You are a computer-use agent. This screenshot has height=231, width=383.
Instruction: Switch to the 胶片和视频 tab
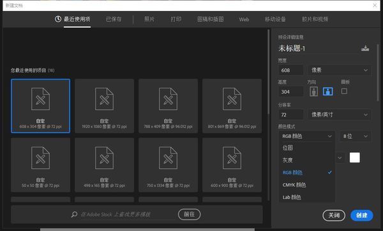(315, 19)
